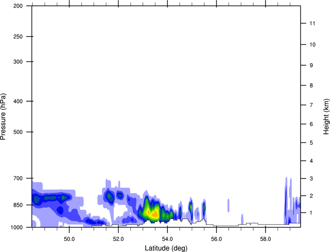Click the 1000 pressure tick label

[x=16, y=227]
